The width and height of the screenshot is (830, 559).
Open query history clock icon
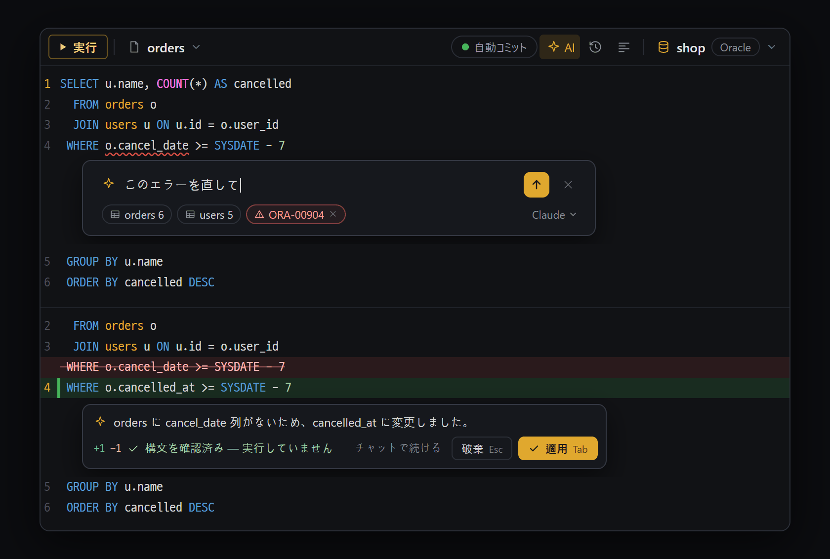coord(595,47)
